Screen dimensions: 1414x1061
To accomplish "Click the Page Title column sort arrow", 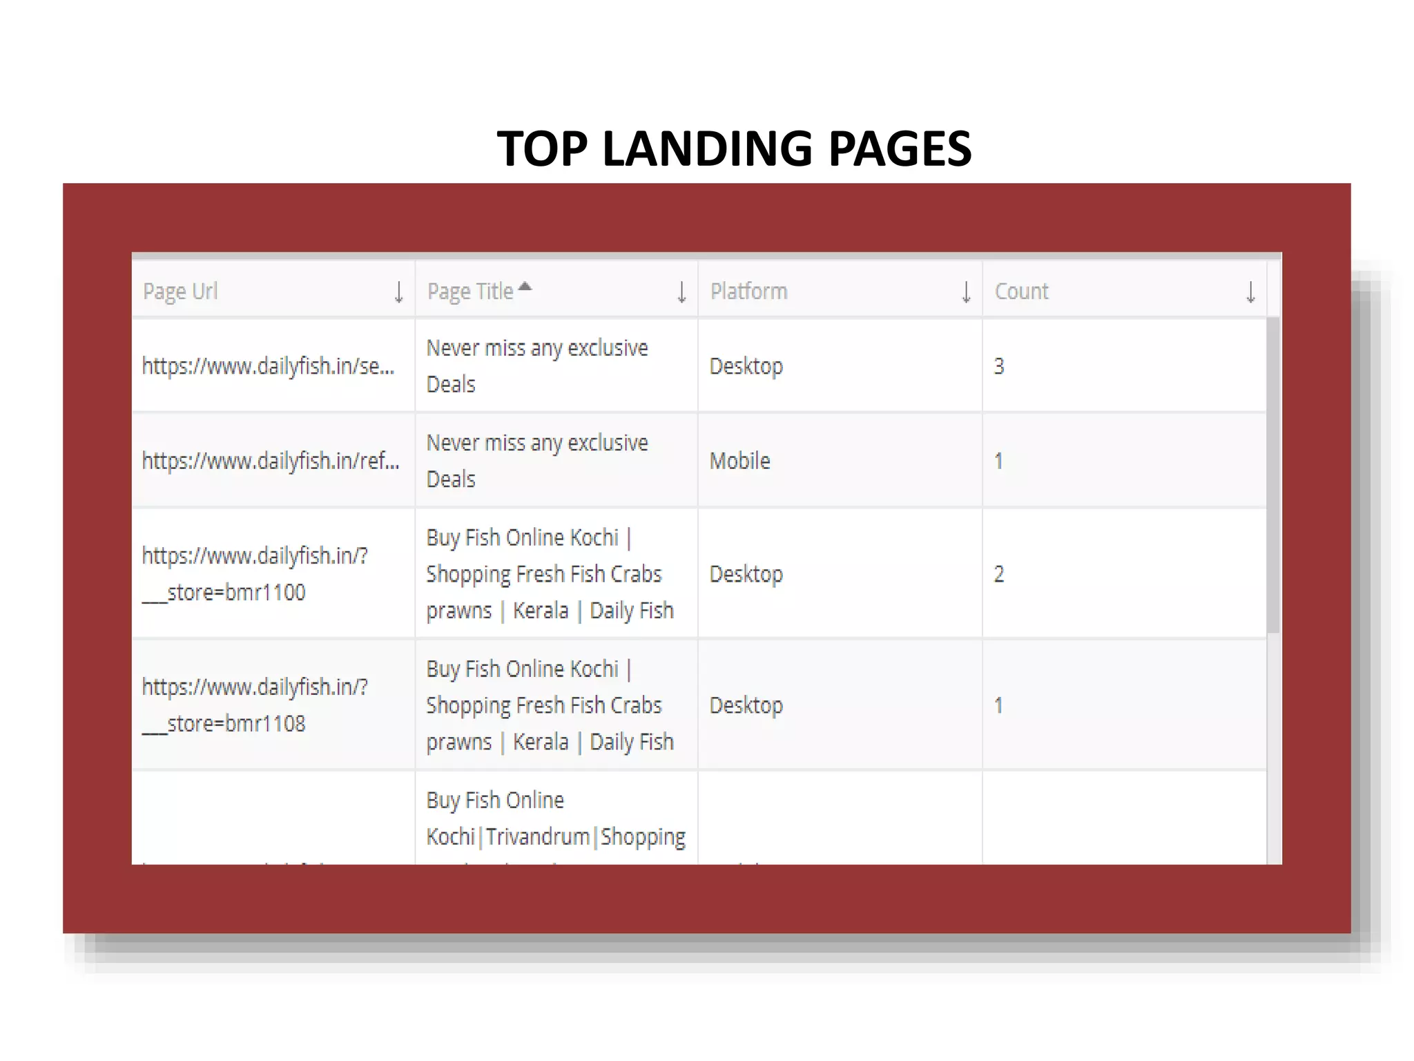I will [x=681, y=292].
